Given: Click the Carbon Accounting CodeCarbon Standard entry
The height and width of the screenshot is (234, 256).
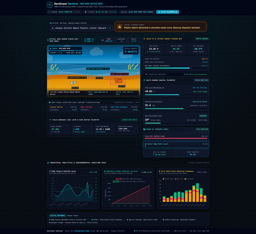Looking at the screenshot, I should [179, 220].
